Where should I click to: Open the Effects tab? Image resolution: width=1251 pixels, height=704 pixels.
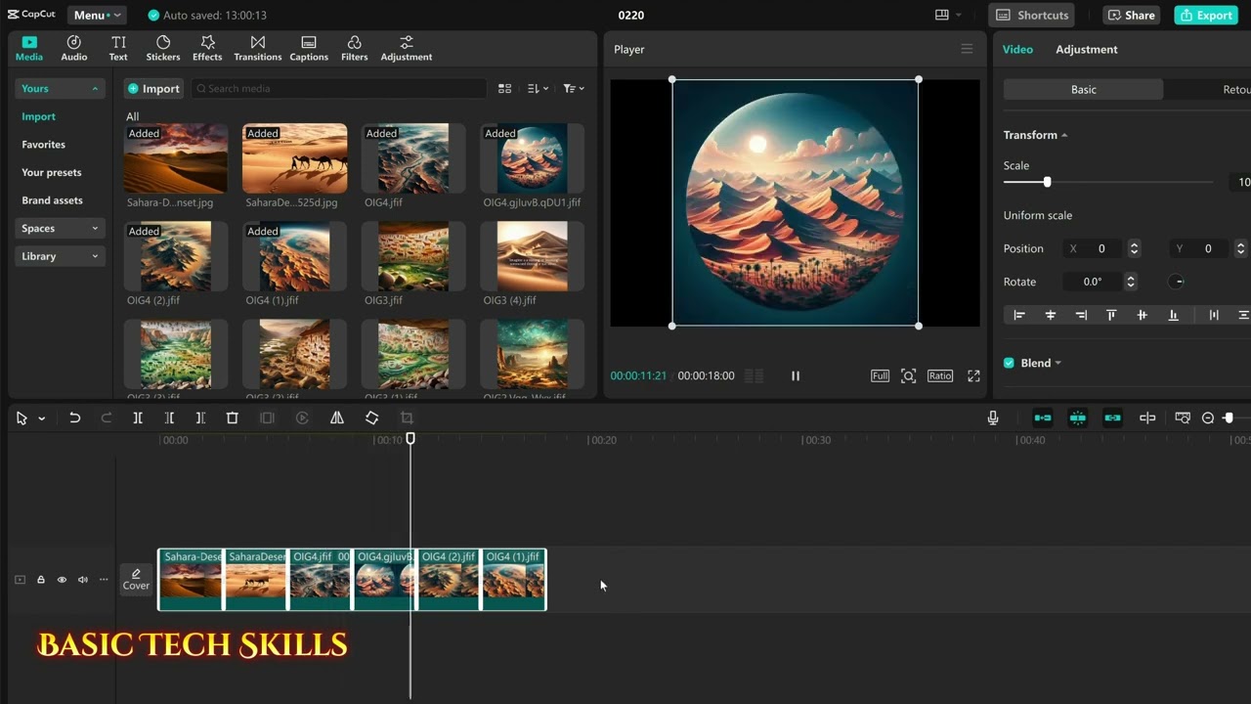(x=207, y=48)
